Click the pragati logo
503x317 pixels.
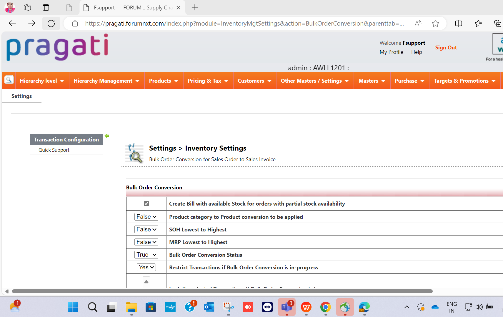(57, 47)
